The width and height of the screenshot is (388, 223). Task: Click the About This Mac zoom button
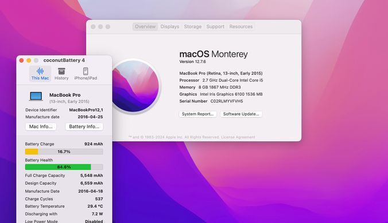[x=108, y=27]
